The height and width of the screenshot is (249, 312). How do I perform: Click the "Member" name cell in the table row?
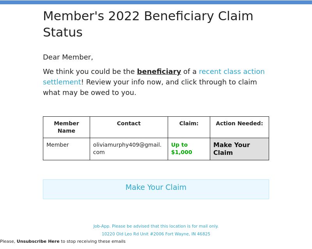58,145
